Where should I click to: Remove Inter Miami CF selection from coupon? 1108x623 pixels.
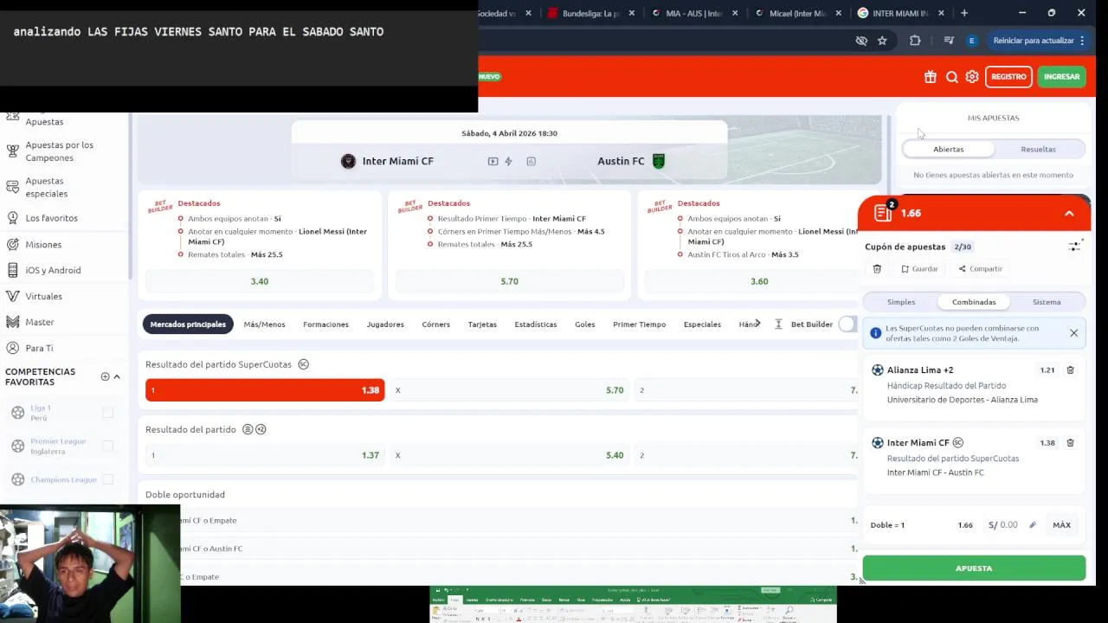coord(1070,443)
